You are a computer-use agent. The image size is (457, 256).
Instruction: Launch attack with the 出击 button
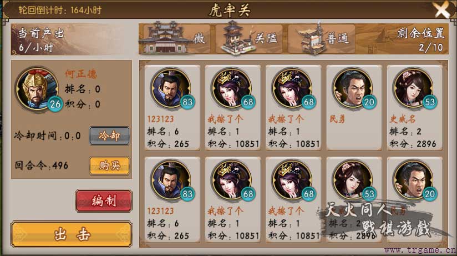tap(72, 234)
